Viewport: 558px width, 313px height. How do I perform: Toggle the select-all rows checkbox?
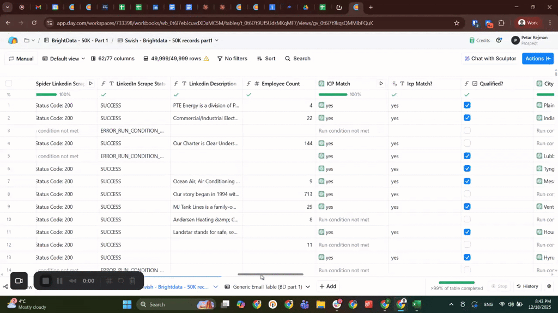click(x=9, y=84)
